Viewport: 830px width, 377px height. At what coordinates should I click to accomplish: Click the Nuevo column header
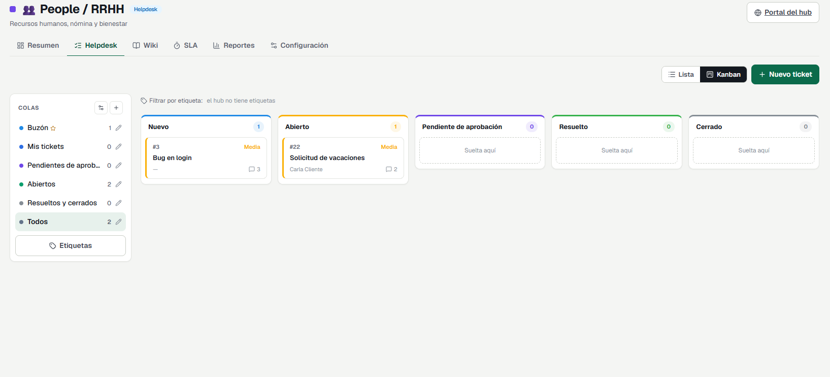tap(206, 127)
